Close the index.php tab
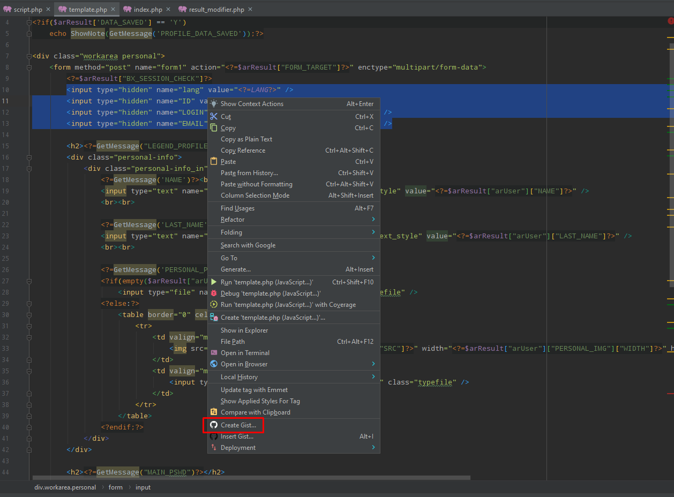 pos(168,10)
